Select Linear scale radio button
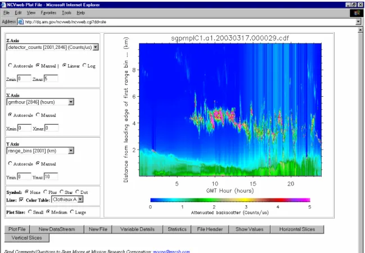This screenshot has height=253, width=365. coord(64,65)
